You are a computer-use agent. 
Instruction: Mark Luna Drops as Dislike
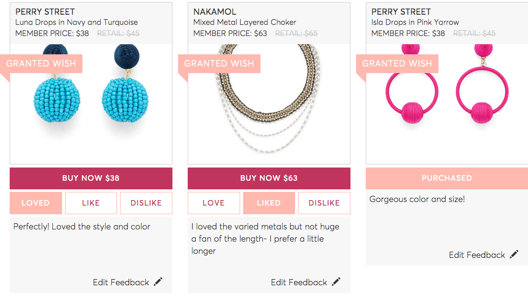[x=146, y=203]
